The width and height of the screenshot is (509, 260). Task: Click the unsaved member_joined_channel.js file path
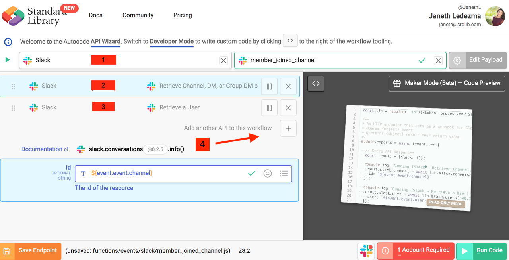(148, 250)
